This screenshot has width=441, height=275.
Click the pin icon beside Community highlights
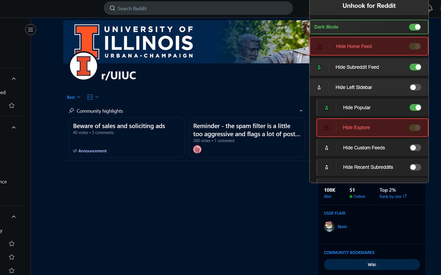(x=71, y=111)
